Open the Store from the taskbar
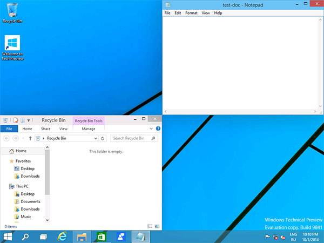 click(x=102, y=237)
